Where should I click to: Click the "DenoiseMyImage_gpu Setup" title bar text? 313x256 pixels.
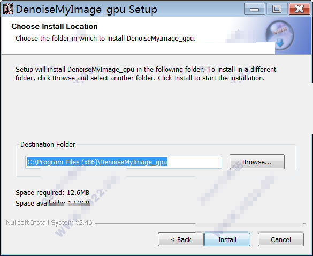pyautogui.click(x=87, y=10)
